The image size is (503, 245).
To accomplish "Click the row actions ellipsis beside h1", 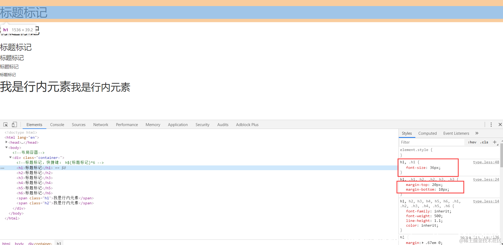I will click(2, 168).
